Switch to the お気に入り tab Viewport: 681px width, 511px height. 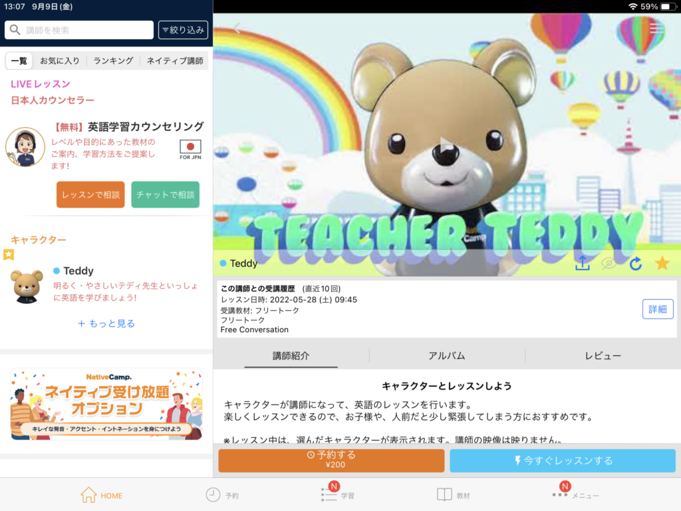coord(60,61)
